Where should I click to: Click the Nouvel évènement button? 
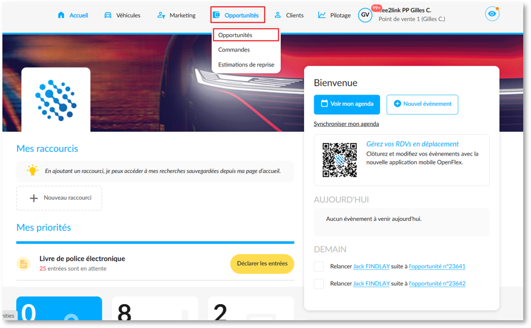click(422, 104)
